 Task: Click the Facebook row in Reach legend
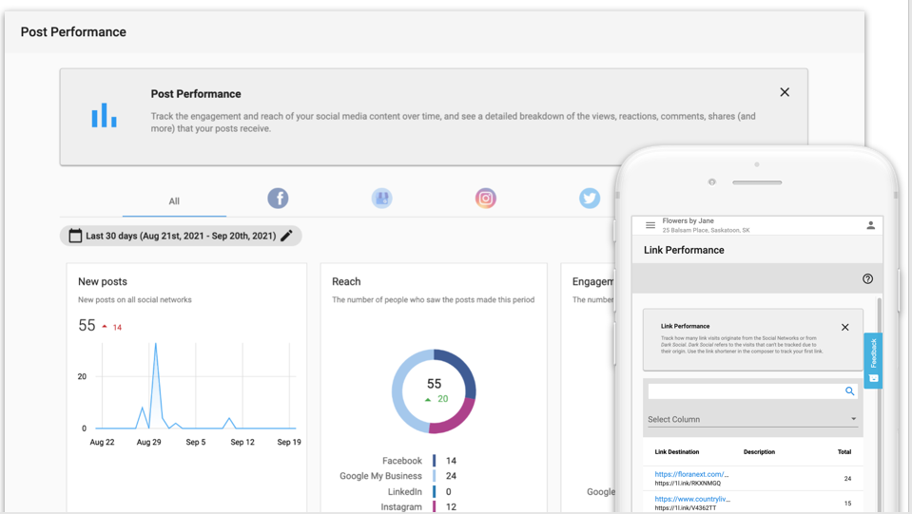tap(418, 461)
